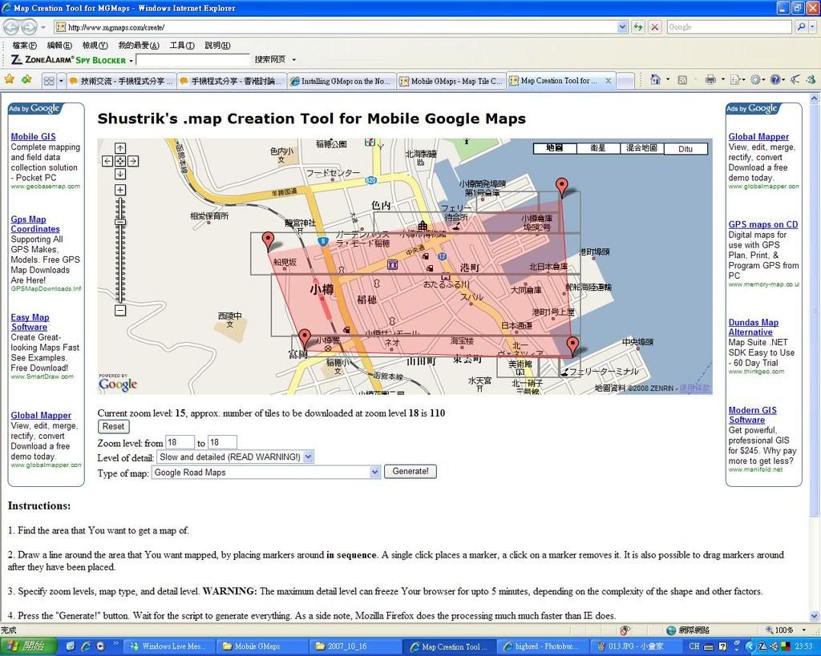Viewport: 821px width, 656px height.
Task: Open the Level of detail dropdown
Action: coord(309,457)
